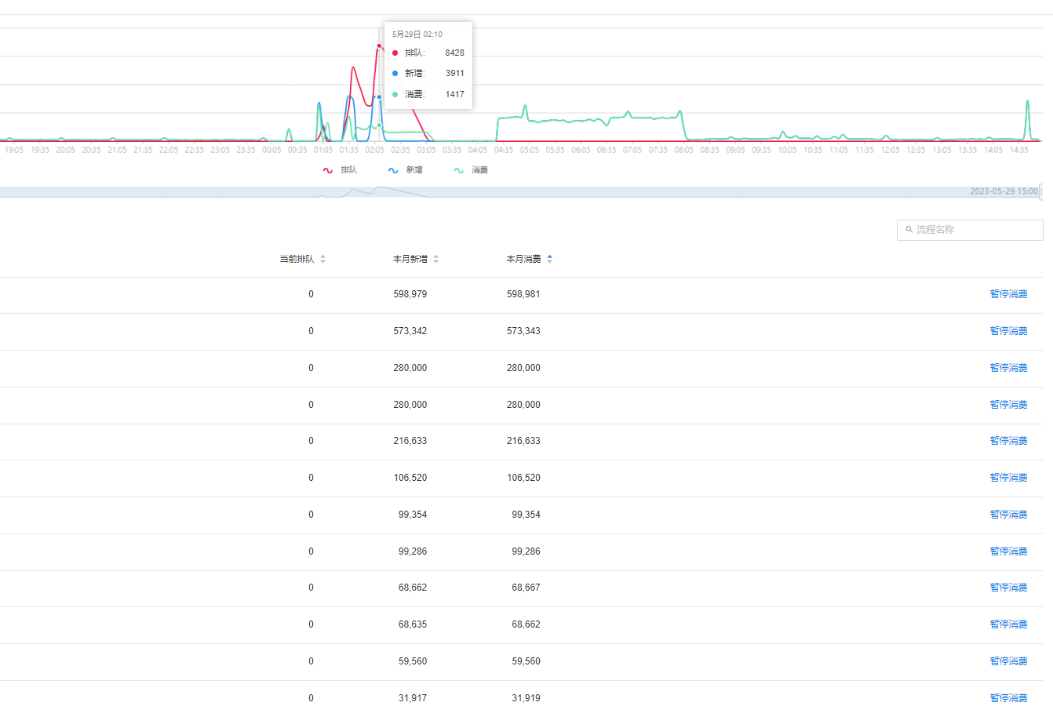The image size is (1053, 717).
Task: Click 暂停消费 for the 59,560 row
Action: pyautogui.click(x=1008, y=661)
